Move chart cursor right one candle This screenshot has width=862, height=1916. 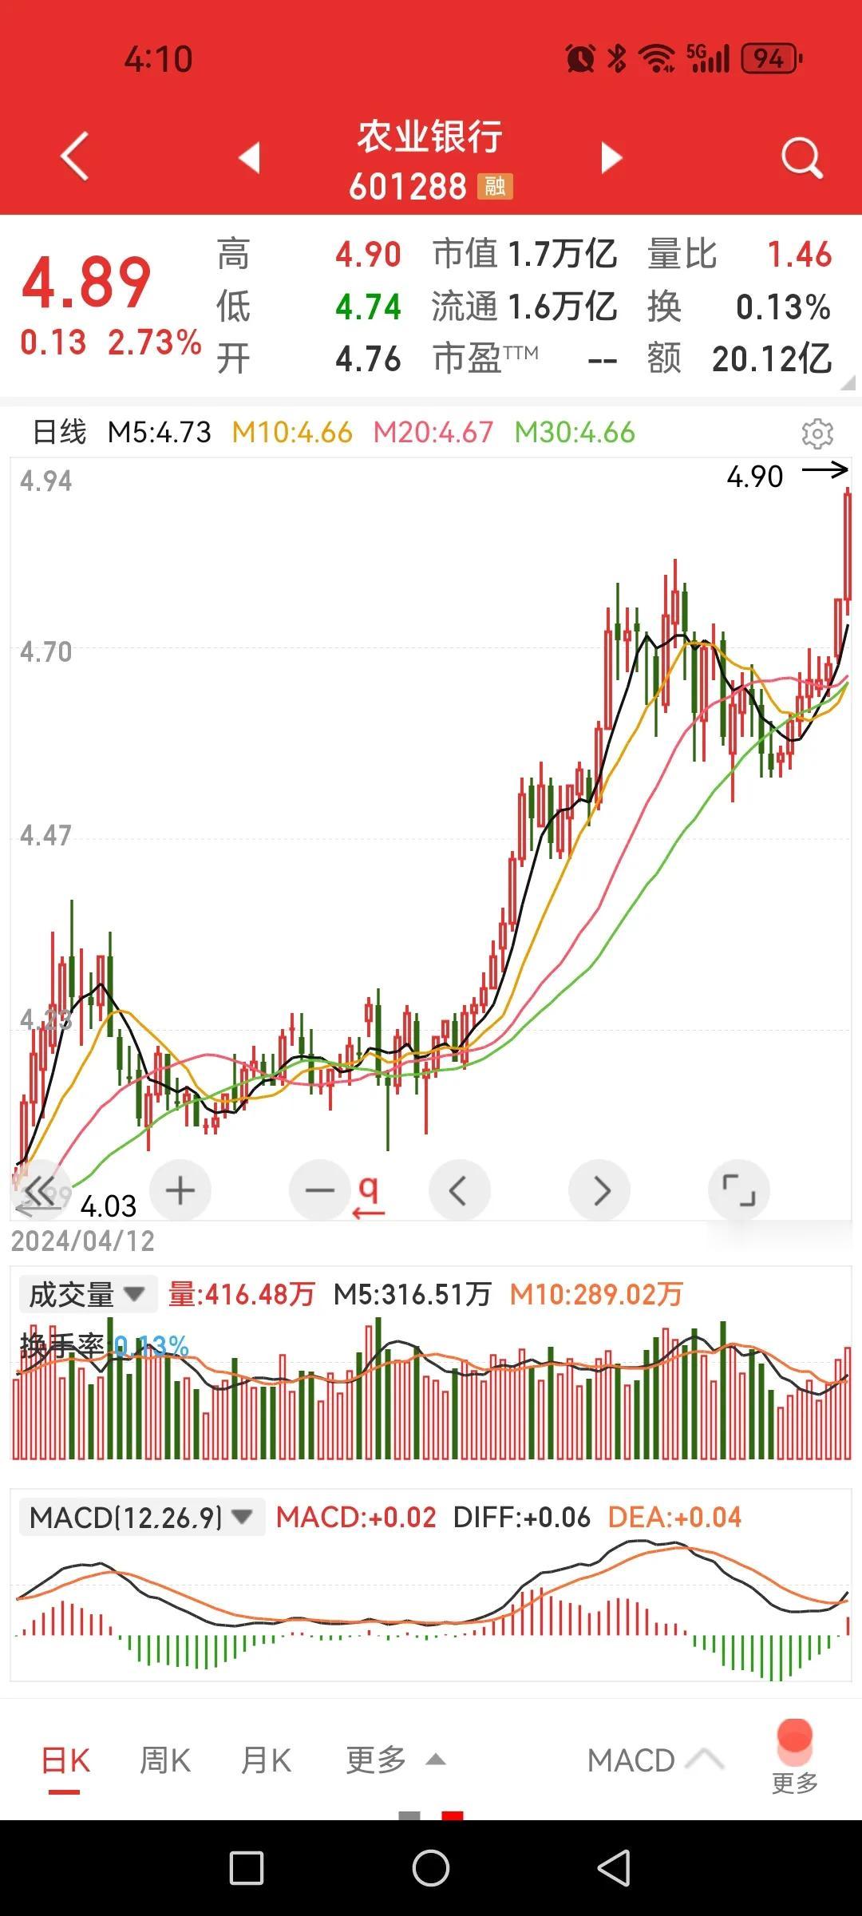point(599,1190)
